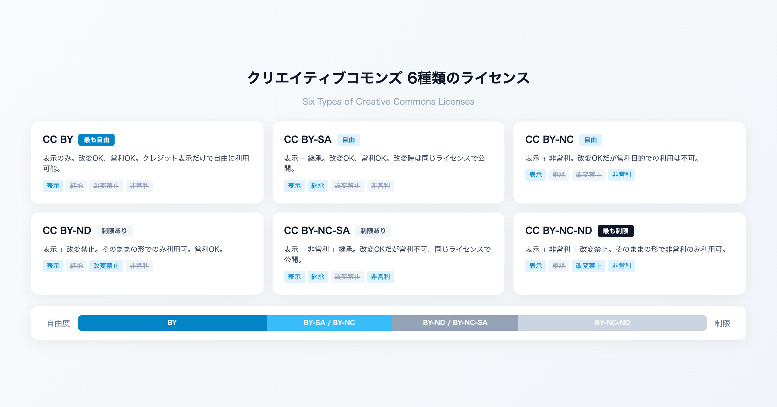Click the description starting 表示 + 継承。改変OK
777x407 pixels.
[385, 163]
